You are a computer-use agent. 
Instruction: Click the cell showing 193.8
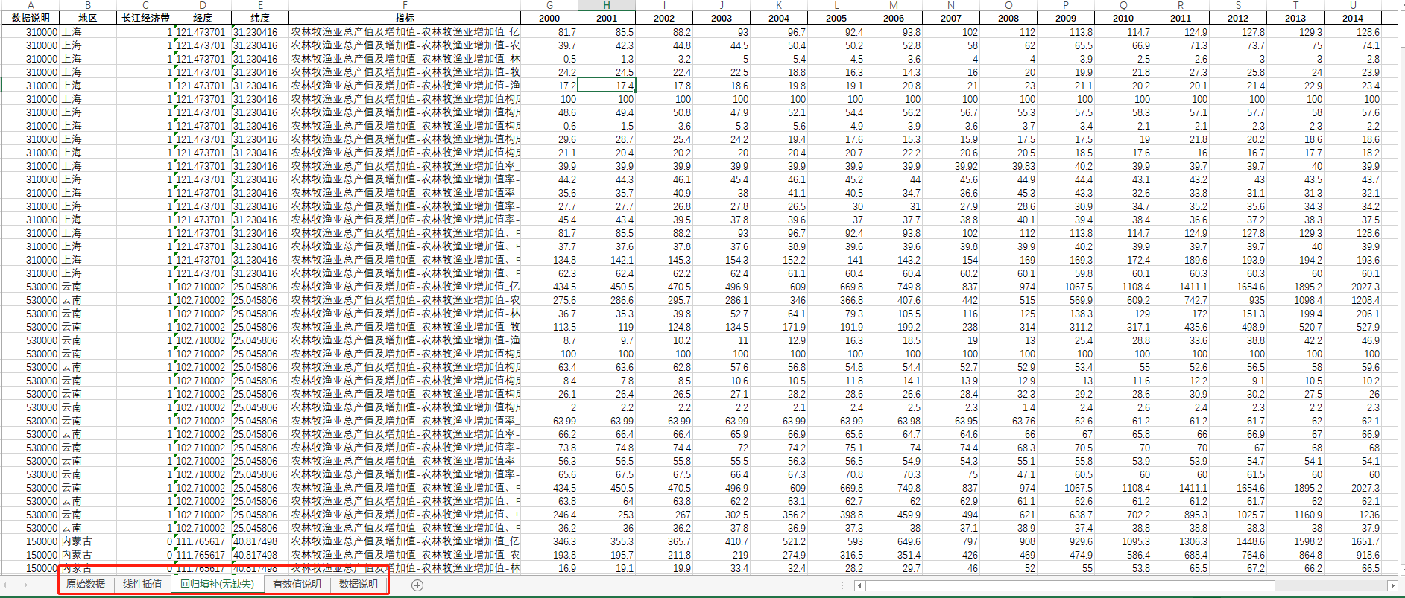point(549,555)
